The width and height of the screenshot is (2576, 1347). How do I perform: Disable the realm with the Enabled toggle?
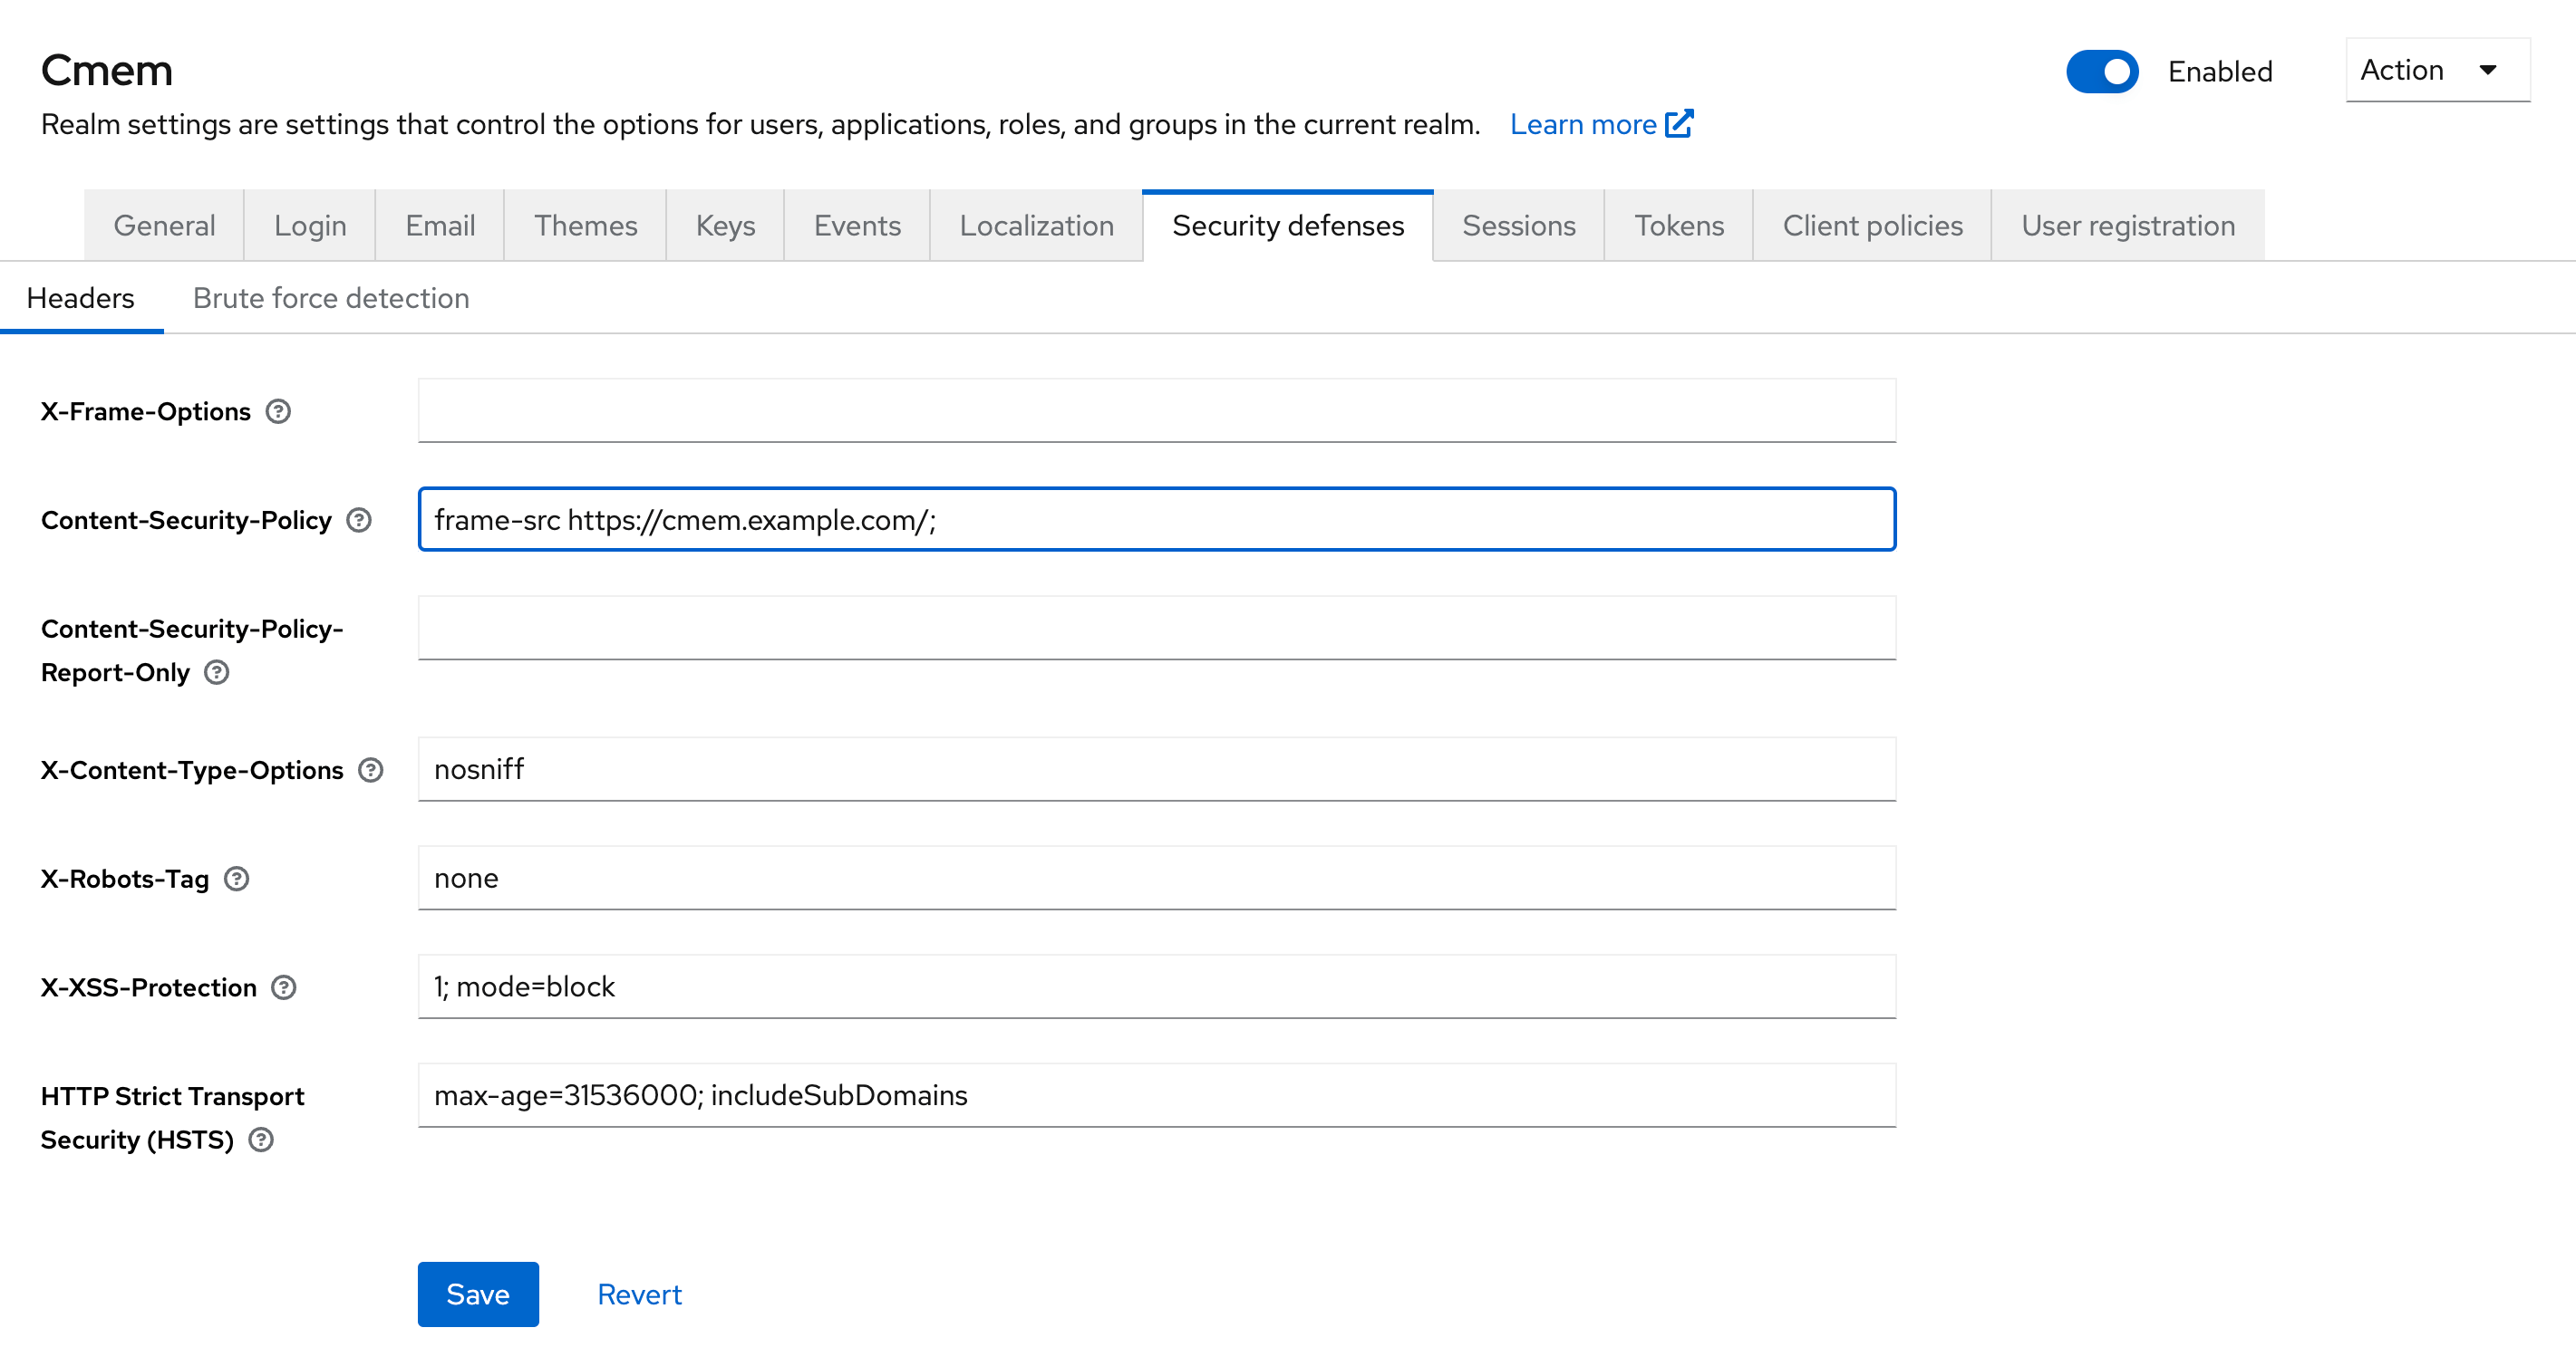click(2102, 71)
